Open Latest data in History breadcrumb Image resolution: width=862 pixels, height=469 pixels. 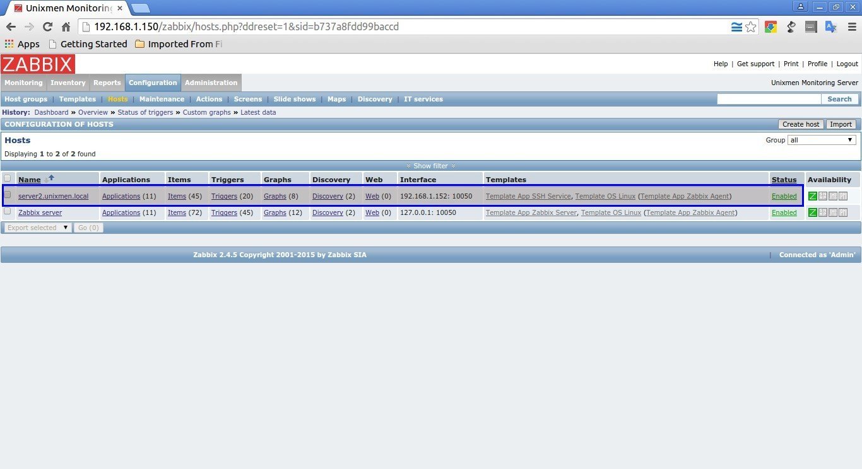[x=258, y=112]
